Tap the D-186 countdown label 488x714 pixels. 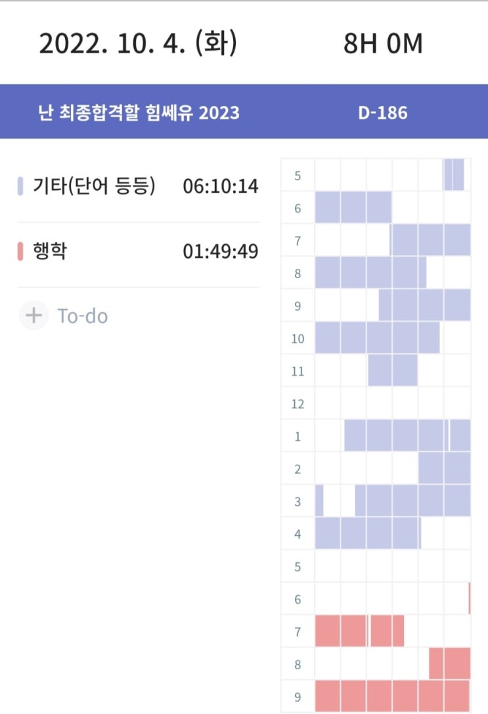tap(383, 112)
